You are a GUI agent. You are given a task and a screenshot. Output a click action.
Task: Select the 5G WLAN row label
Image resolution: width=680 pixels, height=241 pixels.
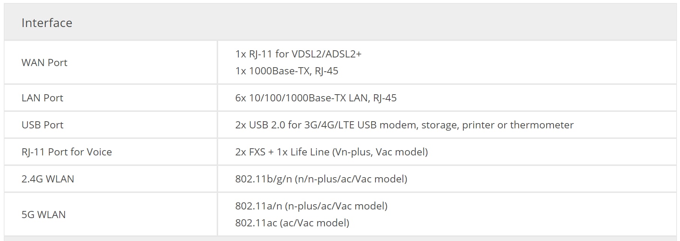point(44,215)
